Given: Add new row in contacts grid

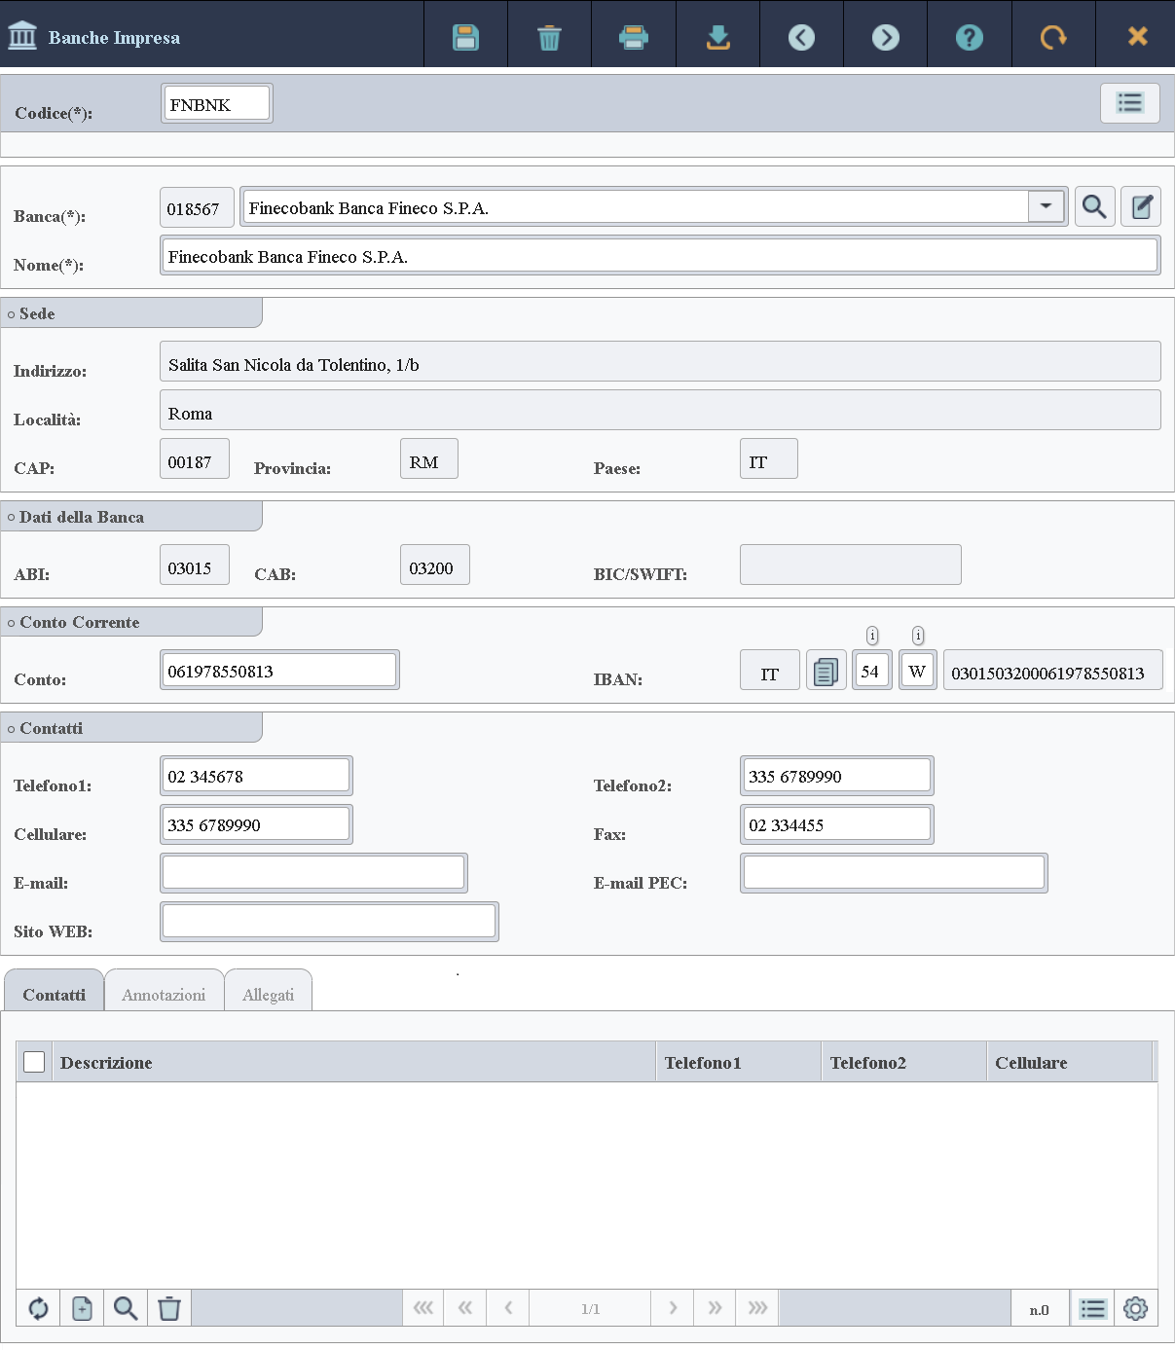Looking at the screenshot, I should (x=82, y=1308).
